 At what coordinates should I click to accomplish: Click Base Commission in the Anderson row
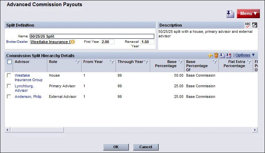(x=201, y=97)
